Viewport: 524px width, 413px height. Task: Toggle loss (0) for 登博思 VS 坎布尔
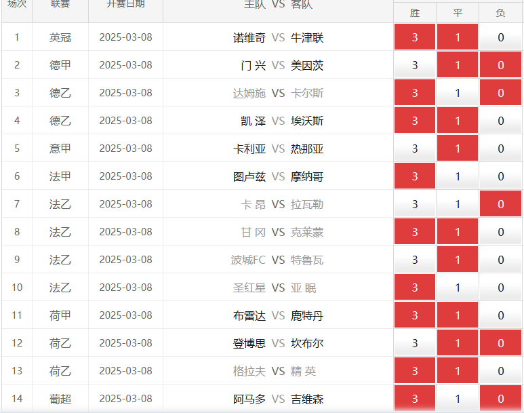[500, 342]
